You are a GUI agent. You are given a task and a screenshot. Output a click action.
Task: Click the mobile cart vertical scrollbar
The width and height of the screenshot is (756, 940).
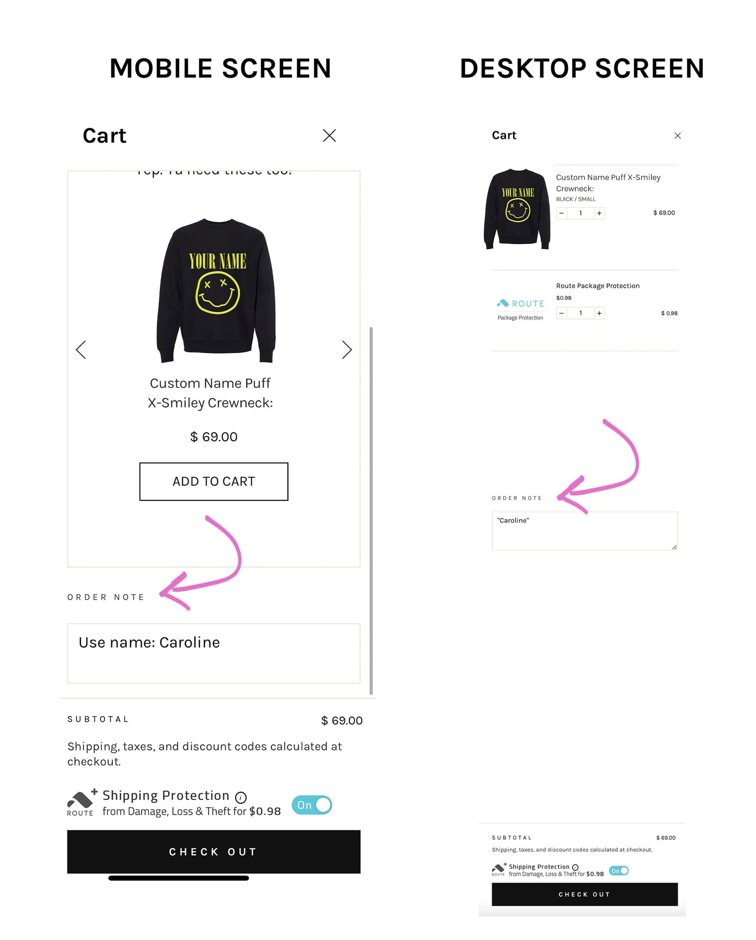[x=371, y=511]
